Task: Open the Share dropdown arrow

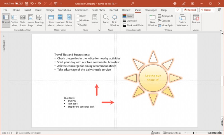Action: tap(213, 10)
